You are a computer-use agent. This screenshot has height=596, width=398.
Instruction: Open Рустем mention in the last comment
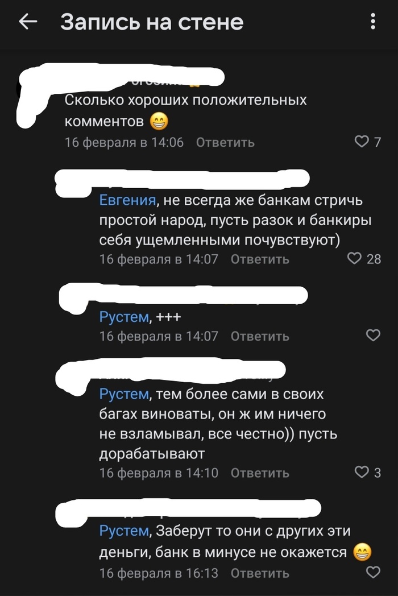pyautogui.click(x=123, y=531)
